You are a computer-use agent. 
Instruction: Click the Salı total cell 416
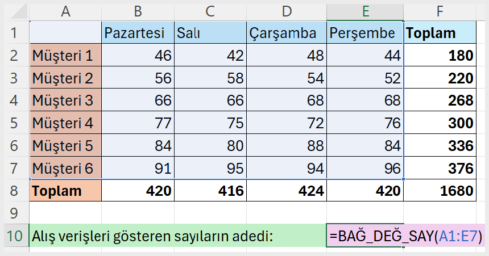click(210, 190)
